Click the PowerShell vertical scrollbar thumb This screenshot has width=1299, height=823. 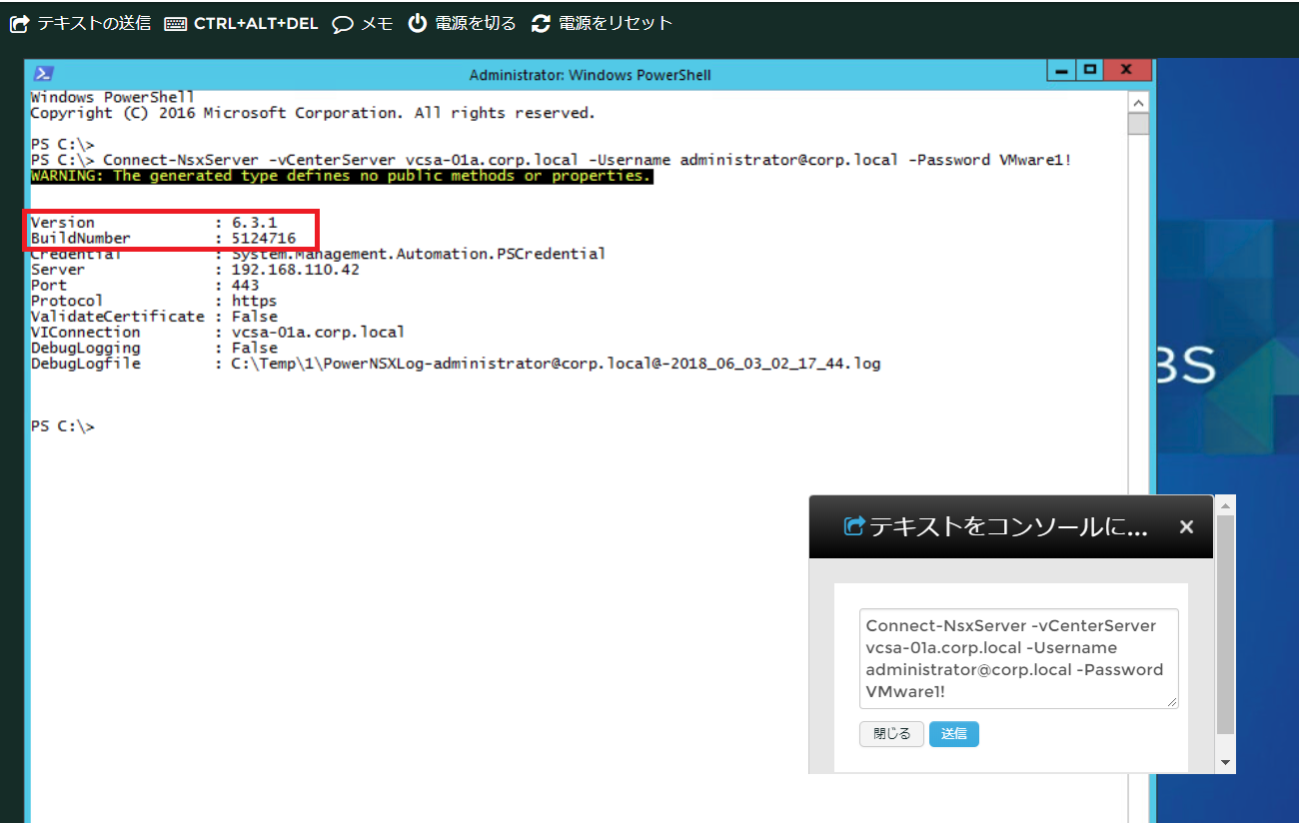tap(1138, 124)
